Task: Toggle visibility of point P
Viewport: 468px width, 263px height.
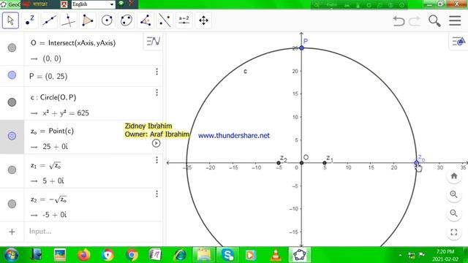Action: click(12, 75)
